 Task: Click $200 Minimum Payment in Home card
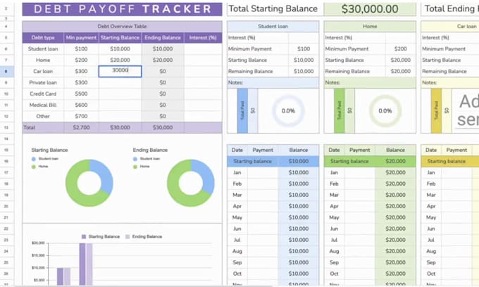pyautogui.click(x=401, y=49)
